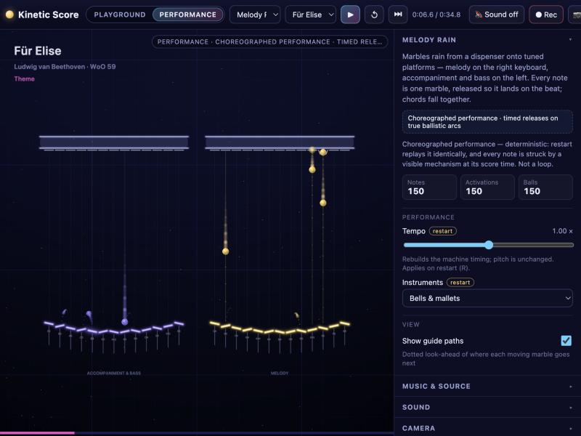Viewport: 581px width, 436px height.
Task: Select the Performance mode tab
Action: 188,15
